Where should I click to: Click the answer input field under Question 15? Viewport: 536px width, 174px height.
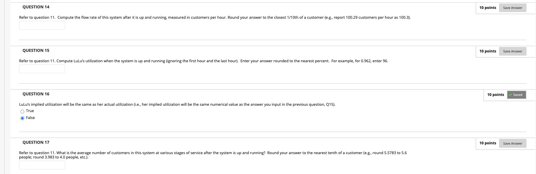pyautogui.click(x=42, y=69)
